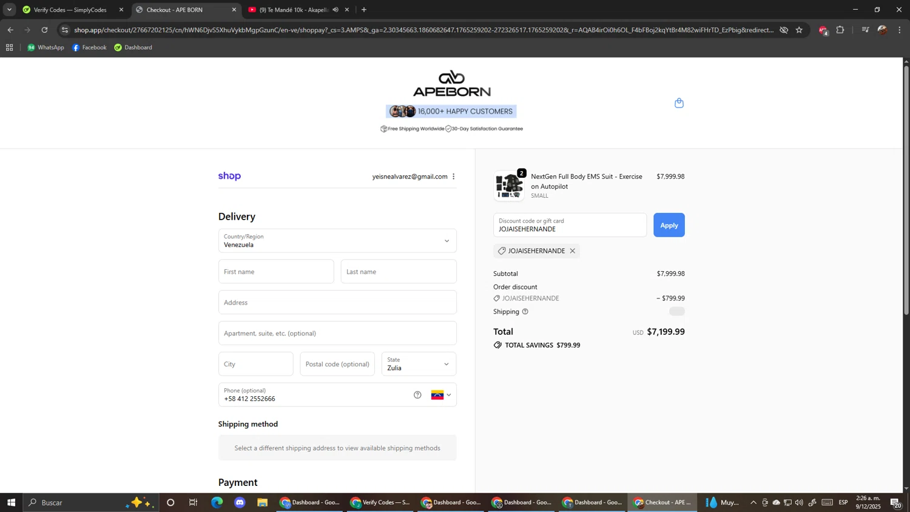
Task: View site information icon in address bar
Action: (x=65, y=30)
